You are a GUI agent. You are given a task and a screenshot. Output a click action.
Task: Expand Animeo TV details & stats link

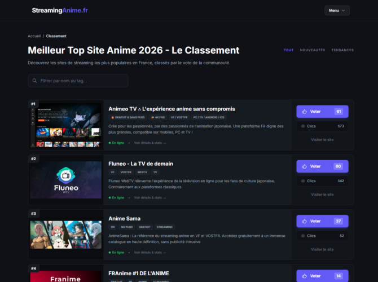(x=150, y=143)
